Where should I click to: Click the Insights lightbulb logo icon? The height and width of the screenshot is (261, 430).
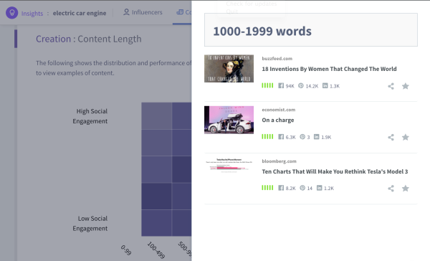(11, 13)
